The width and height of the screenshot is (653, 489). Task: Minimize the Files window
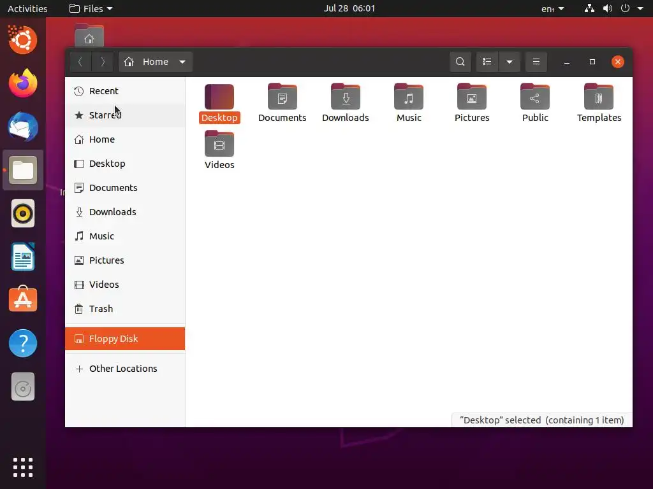[567, 62]
